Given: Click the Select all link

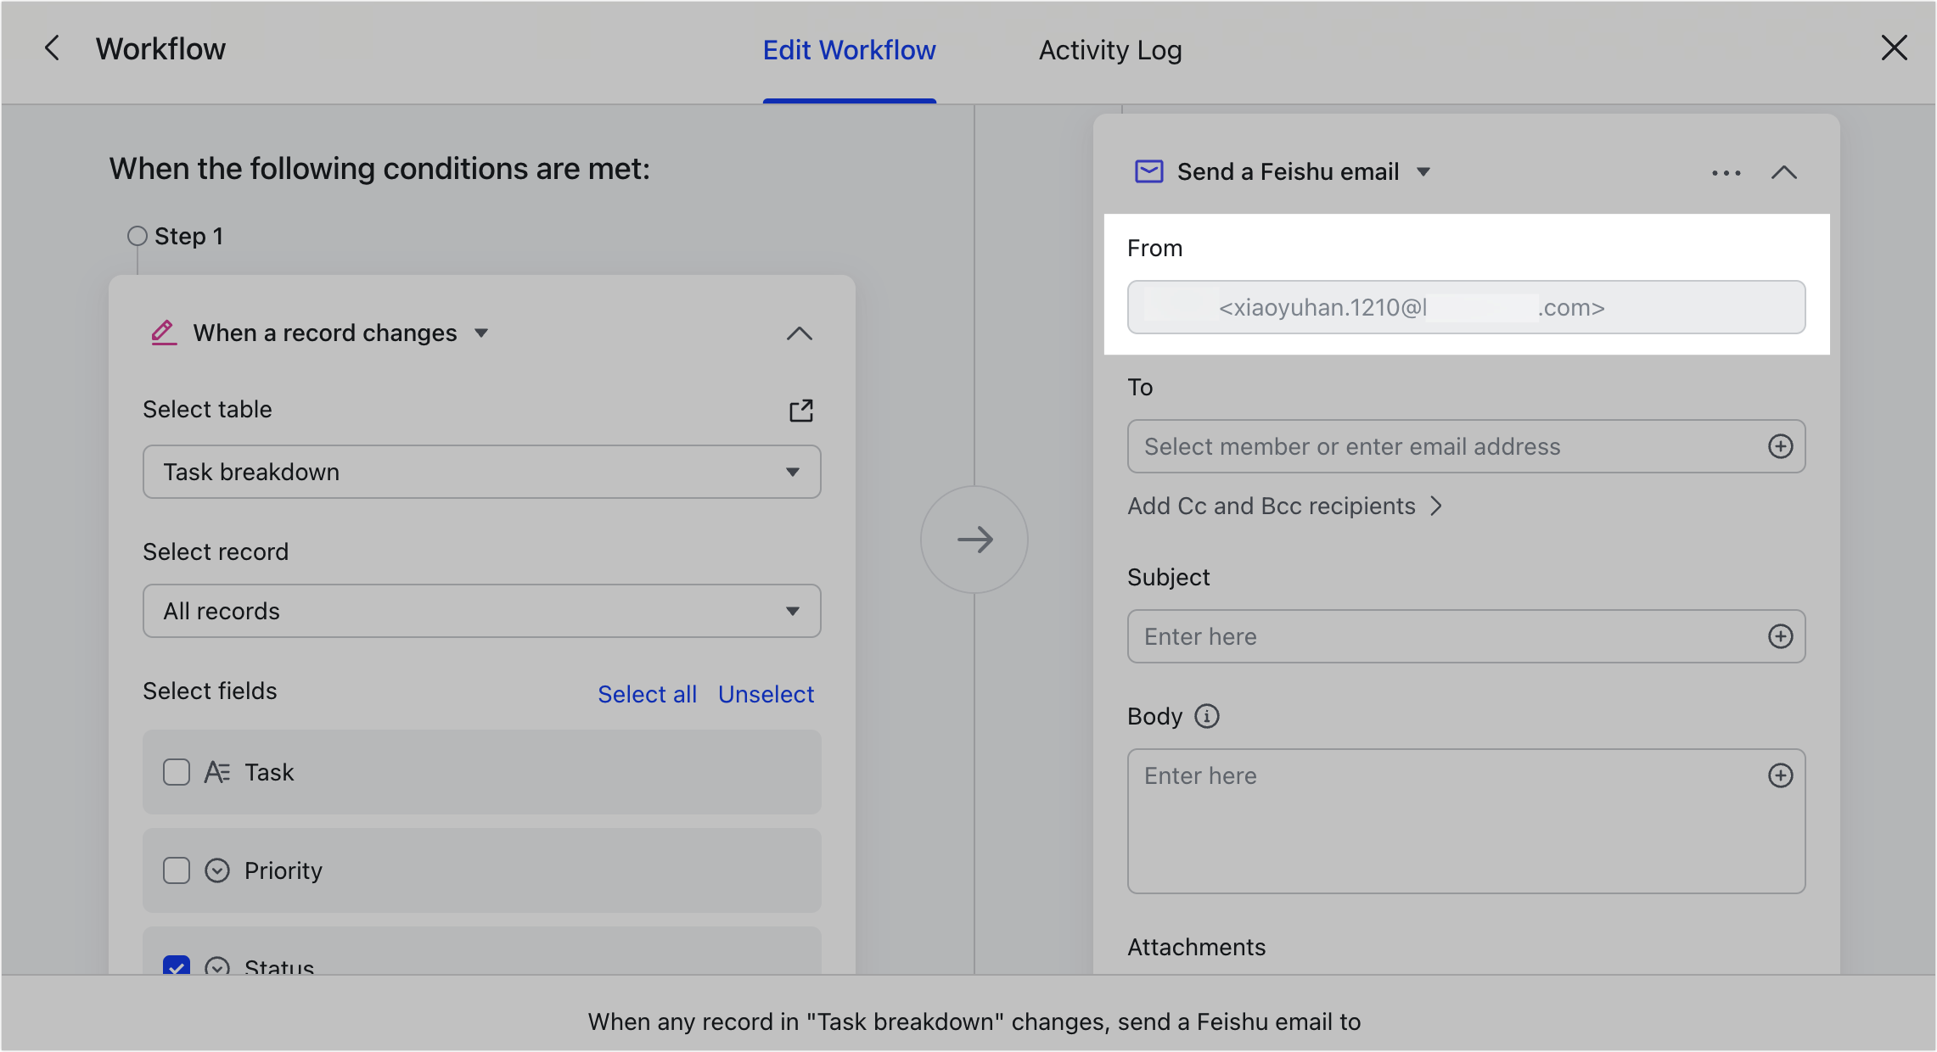Looking at the screenshot, I should click(647, 694).
